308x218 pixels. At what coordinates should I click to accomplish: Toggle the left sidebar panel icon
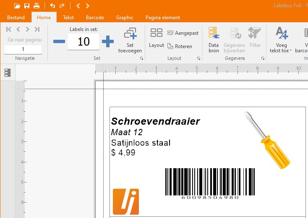[8, 73]
